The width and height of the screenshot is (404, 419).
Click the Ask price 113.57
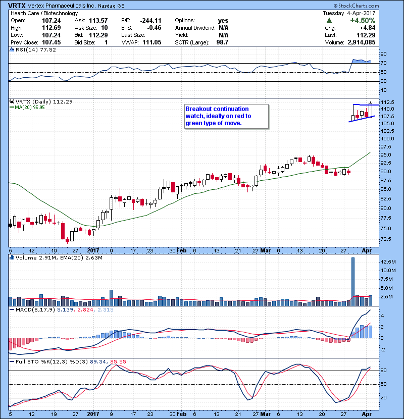(98, 21)
